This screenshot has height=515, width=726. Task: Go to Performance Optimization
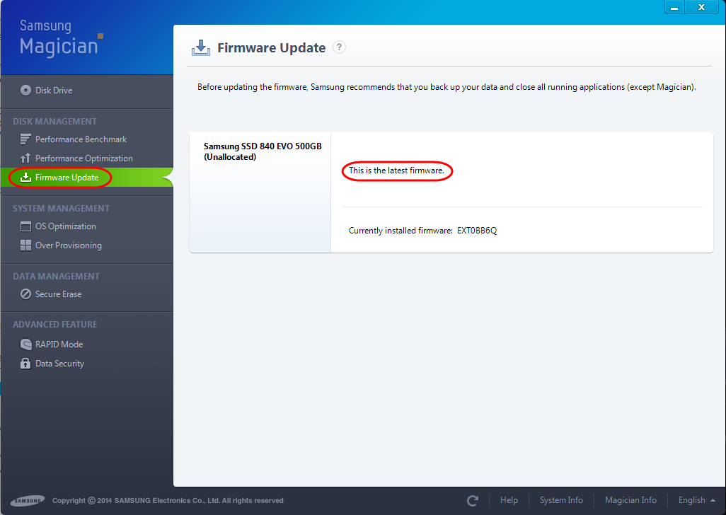pos(83,158)
